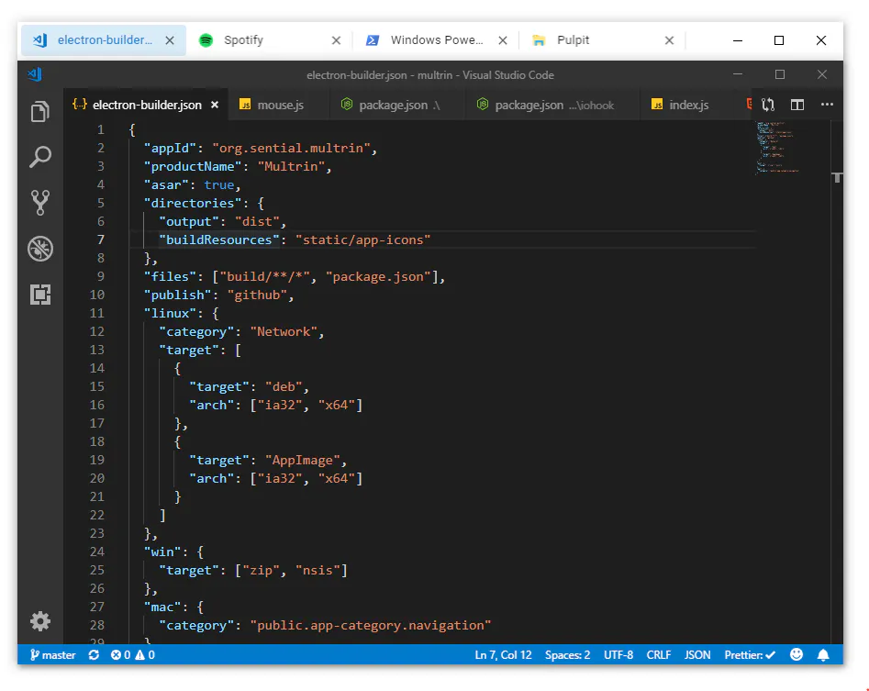Switch to the mouse.js editor tab
The image size is (869, 691).
(x=271, y=105)
